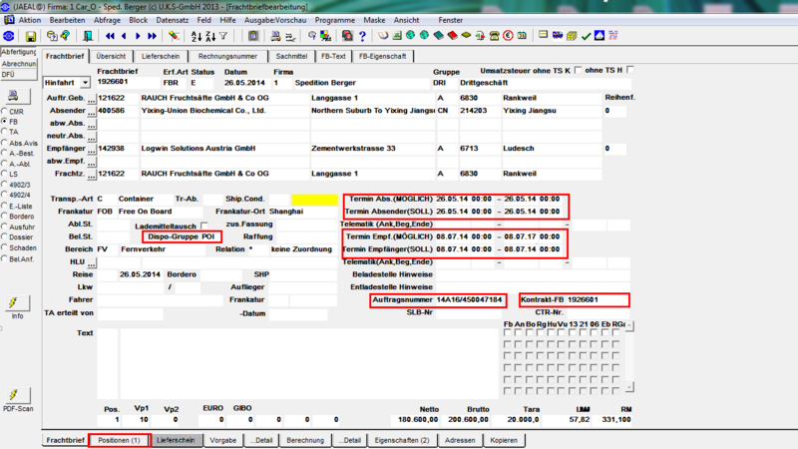The width and height of the screenshot is (798, 449).
Task: Click the exit door icon
Action: [88, 36]
